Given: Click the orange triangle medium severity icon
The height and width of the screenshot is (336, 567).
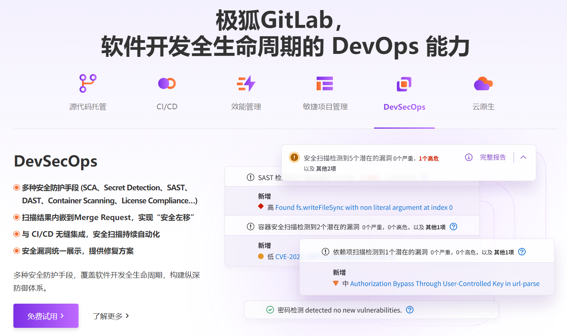Looking at the screenshot, I should [336, 283].
